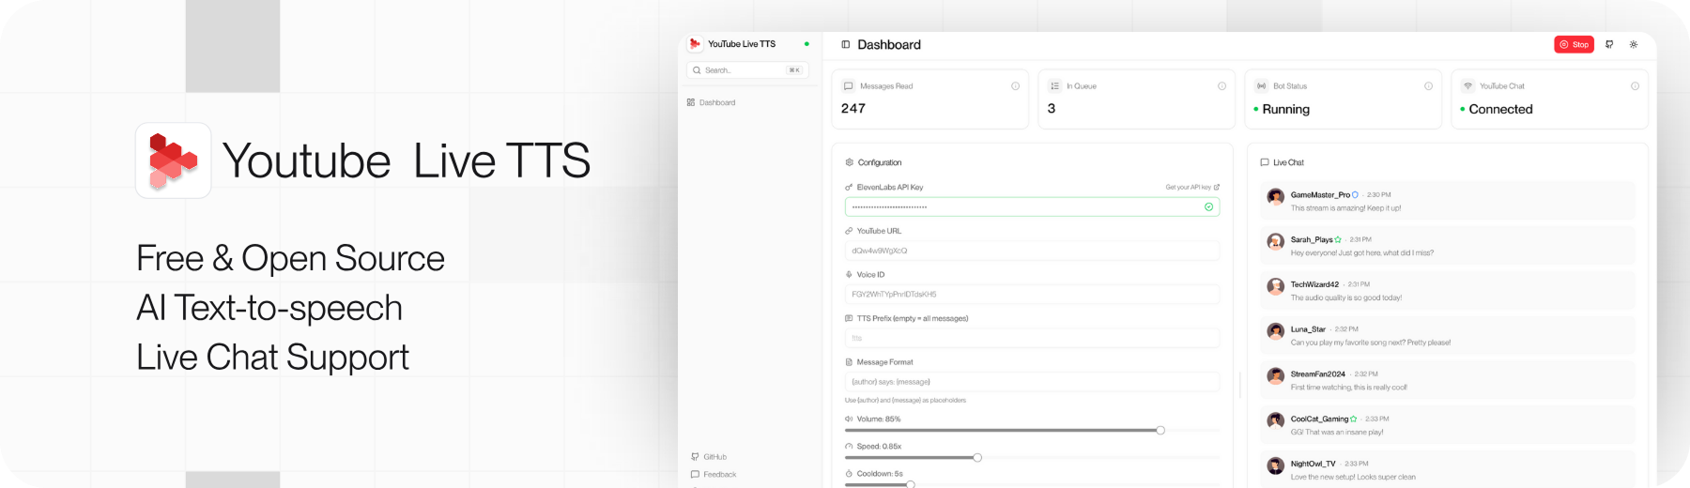Click the green star badge next to Sarah_Plays
The height and width of the screenshot is (488, 1690).
1338,239
